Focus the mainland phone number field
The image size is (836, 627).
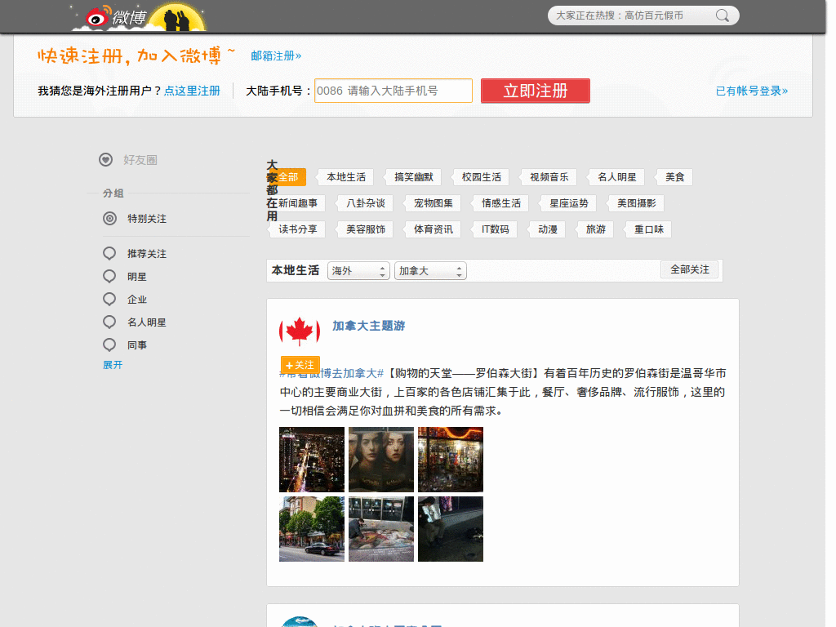(x=394, y=91)
